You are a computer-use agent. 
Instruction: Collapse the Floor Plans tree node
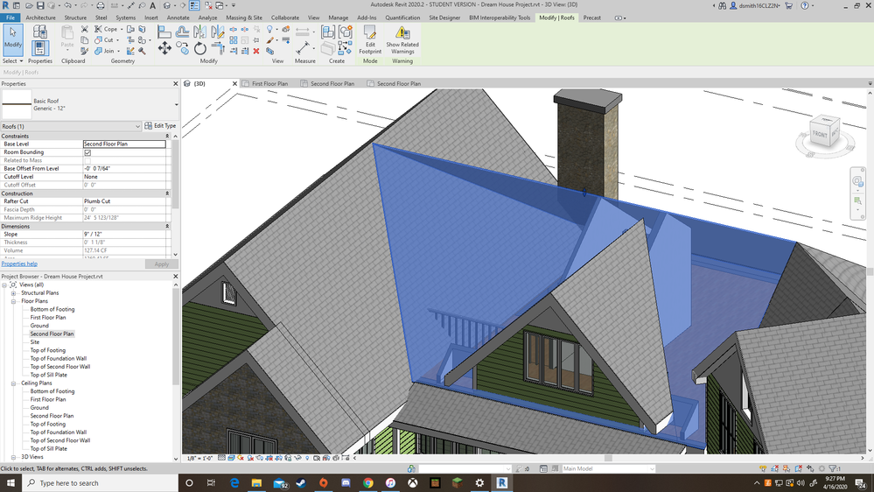tap(14, 301)
